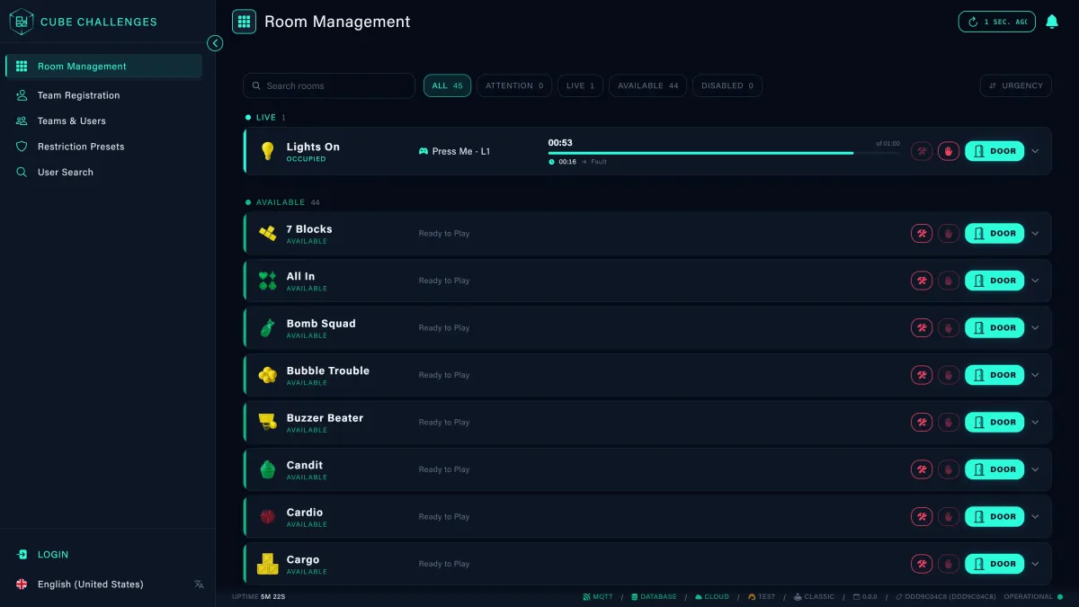This screenshot has height=607, width=1079.
Task: Click the CLASSIC status entry in footer
Action: (x=814, y=596)
